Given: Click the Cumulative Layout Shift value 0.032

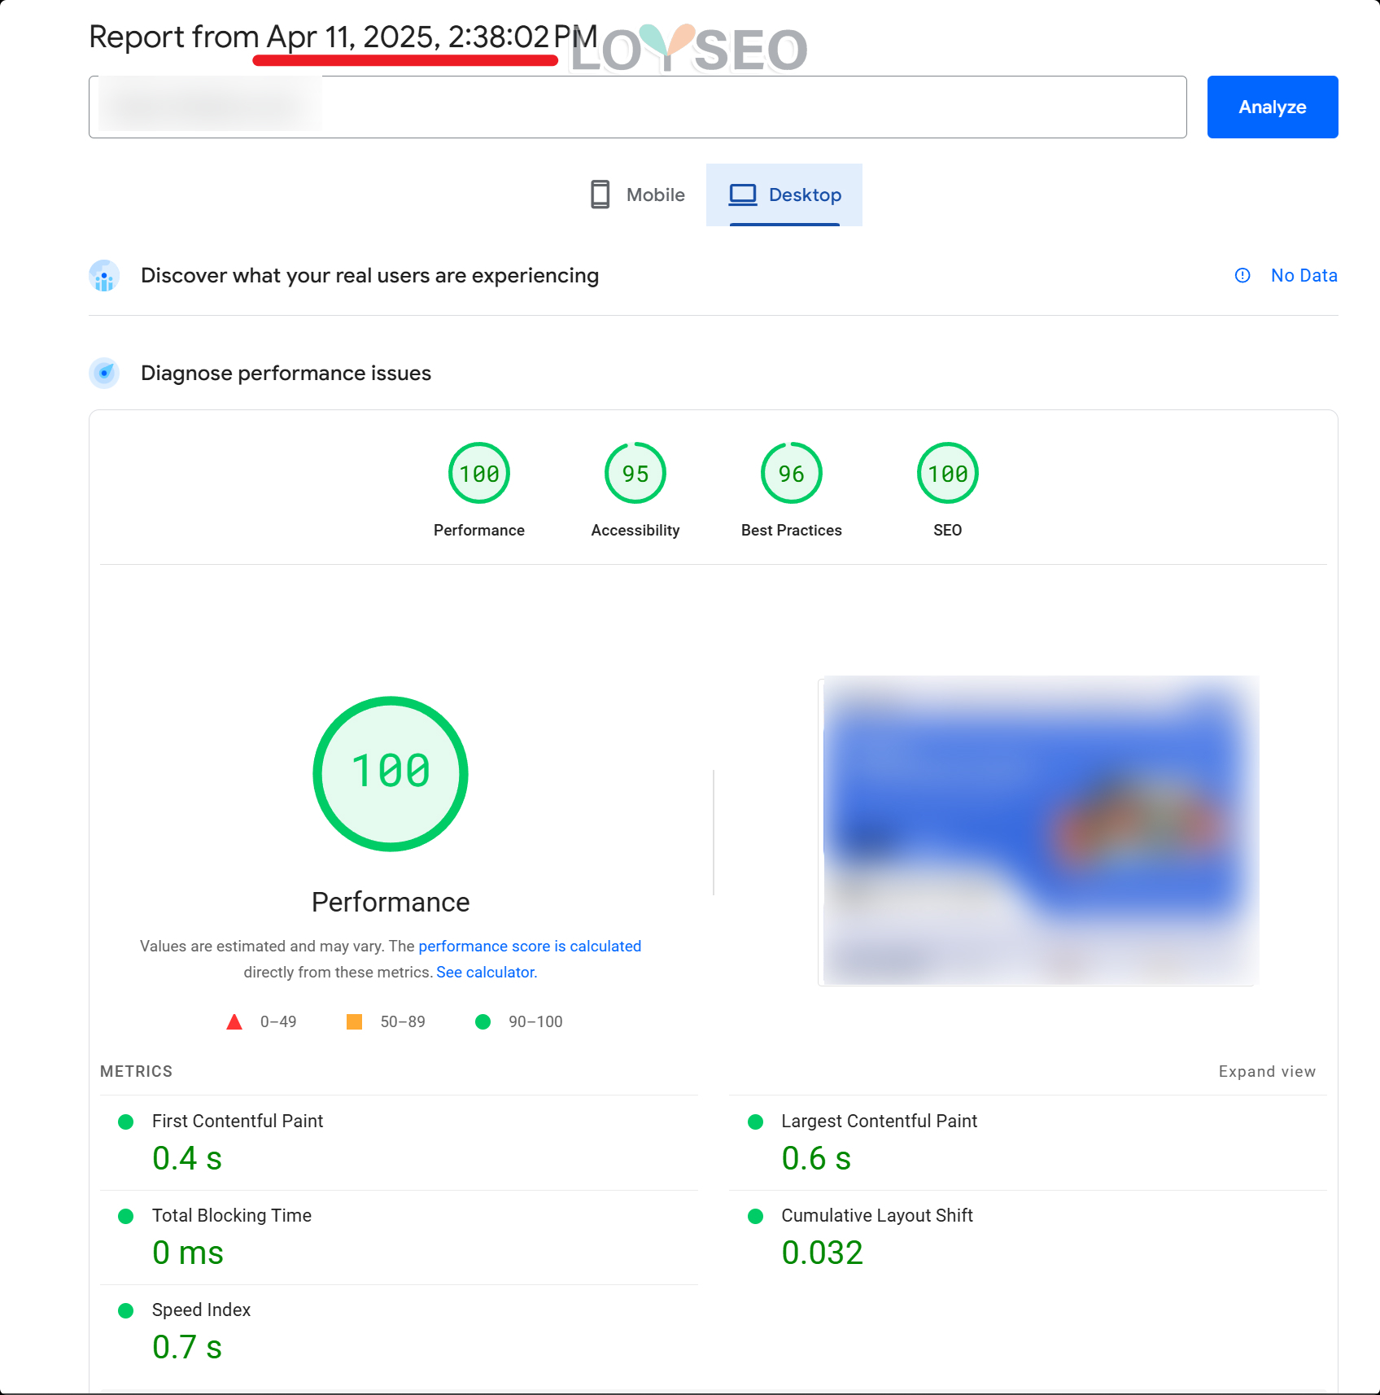Looking at the screenshot, I should (x=822, y=1253).
